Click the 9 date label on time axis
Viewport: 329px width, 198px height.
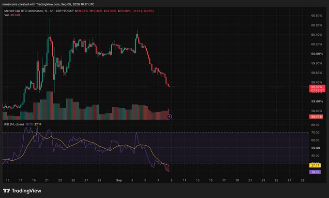[171, 181]
